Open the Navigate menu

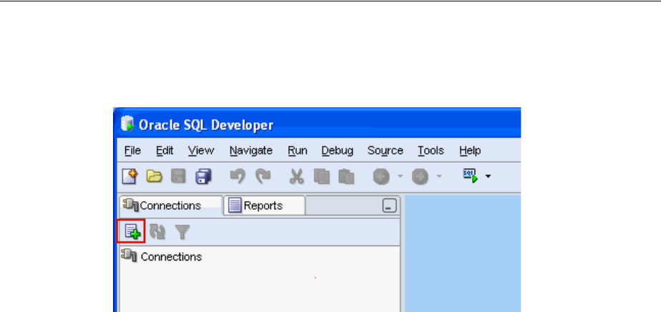251,150
